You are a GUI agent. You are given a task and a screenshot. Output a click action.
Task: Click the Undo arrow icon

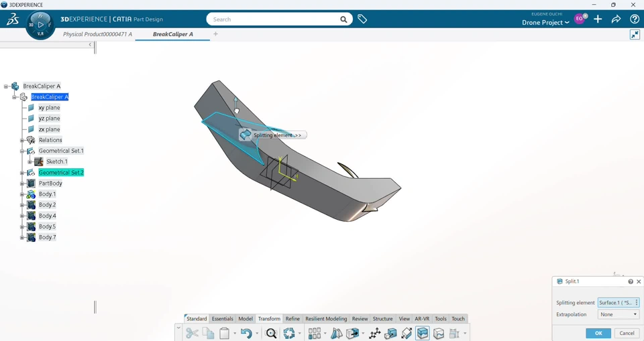pos(246,333)
